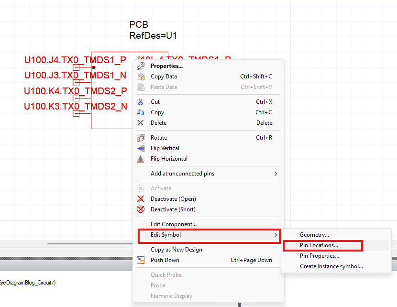Click the Rotate icon

[x=142, y=137]
